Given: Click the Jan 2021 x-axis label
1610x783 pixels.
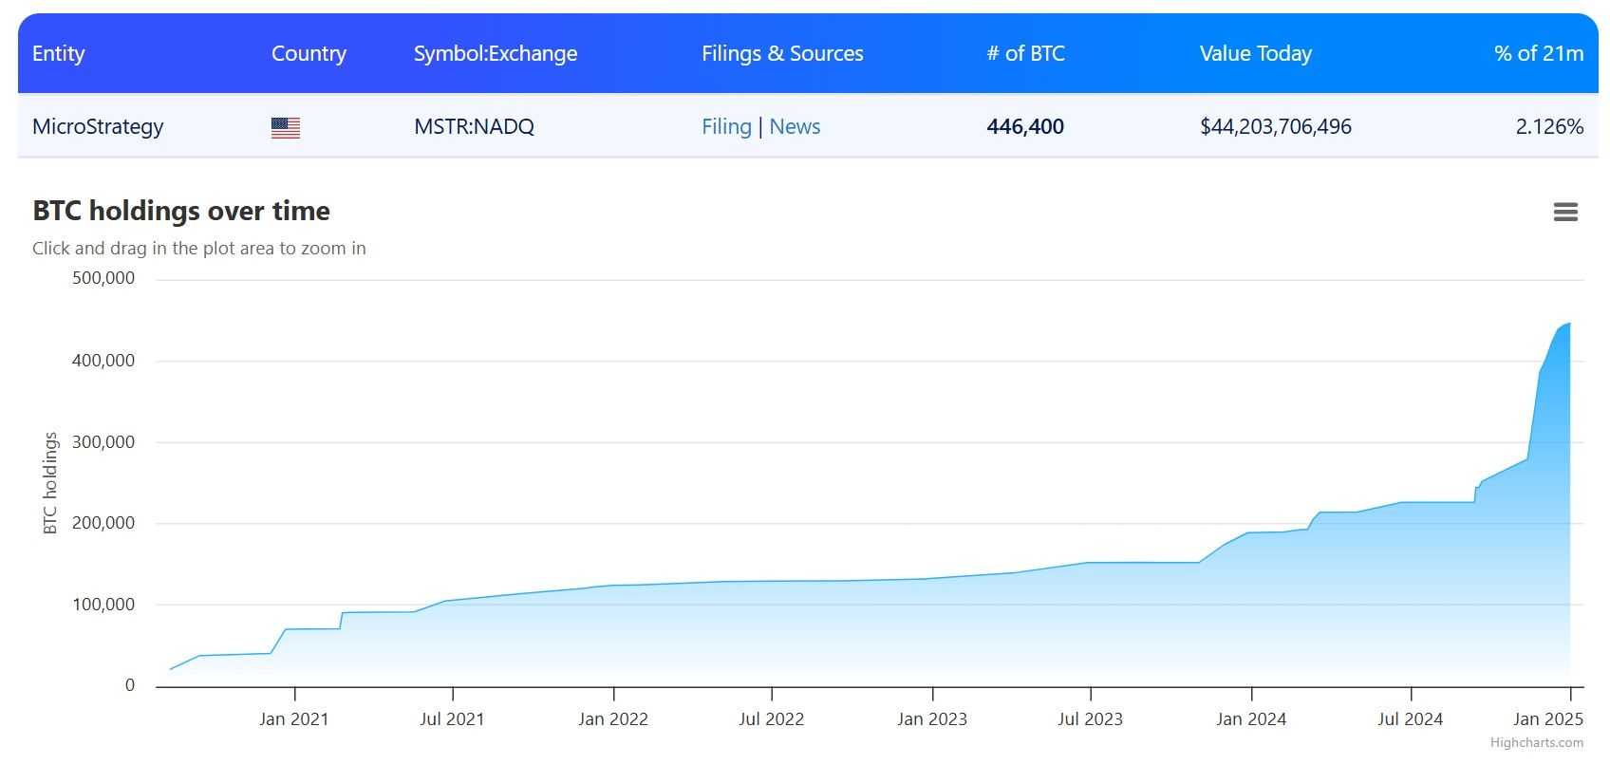Looking at the screenshot, I should coord(294,719).
